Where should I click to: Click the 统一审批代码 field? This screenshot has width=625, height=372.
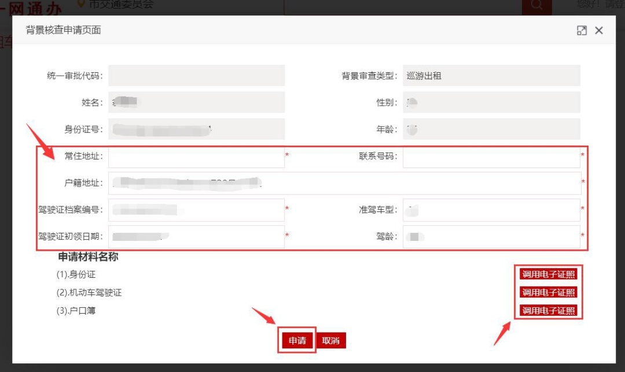click(x=196, y=76)
